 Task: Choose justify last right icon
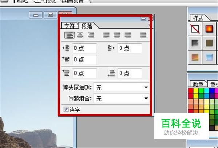(x=128, y=35)
